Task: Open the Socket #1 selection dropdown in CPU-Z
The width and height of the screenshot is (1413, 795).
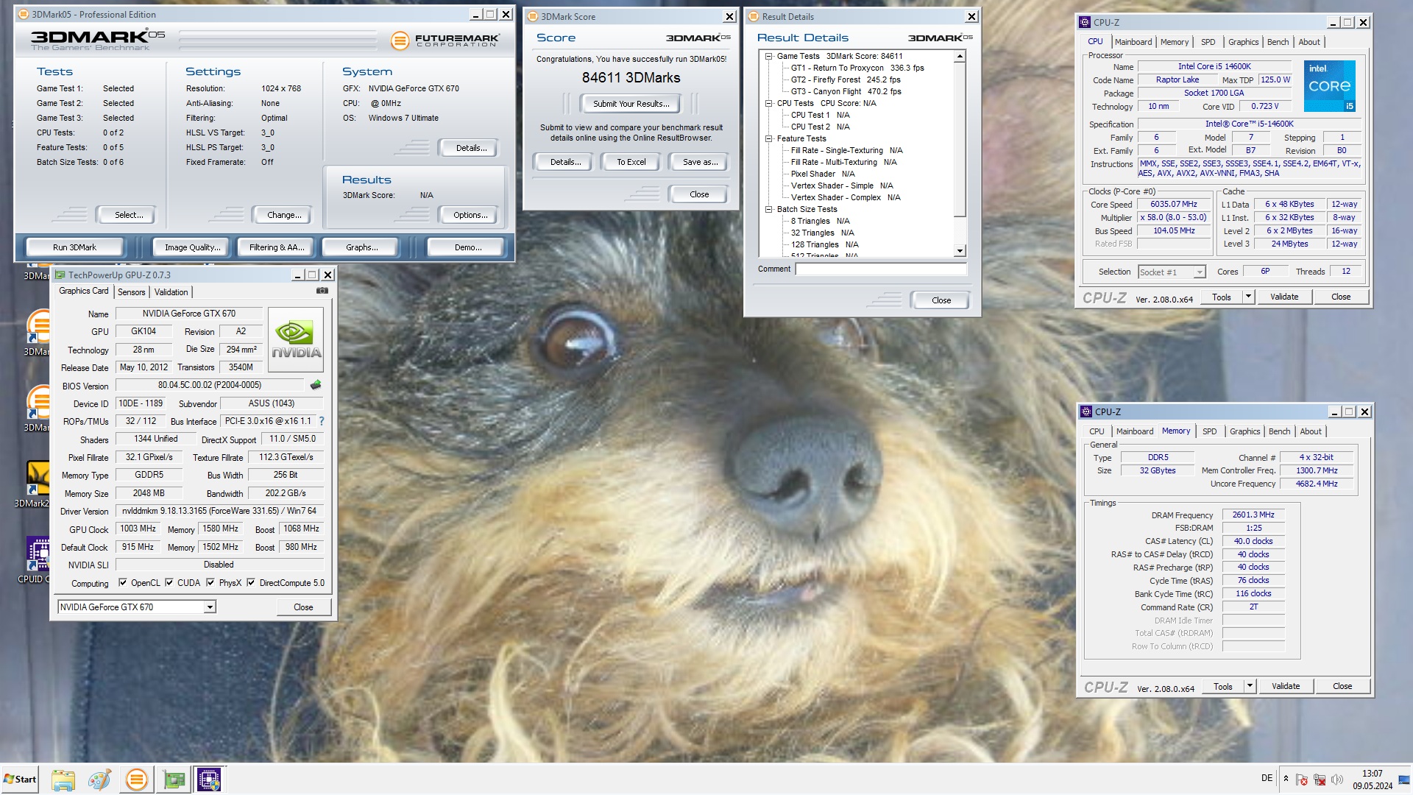Action: click(x=1200, y=272)
